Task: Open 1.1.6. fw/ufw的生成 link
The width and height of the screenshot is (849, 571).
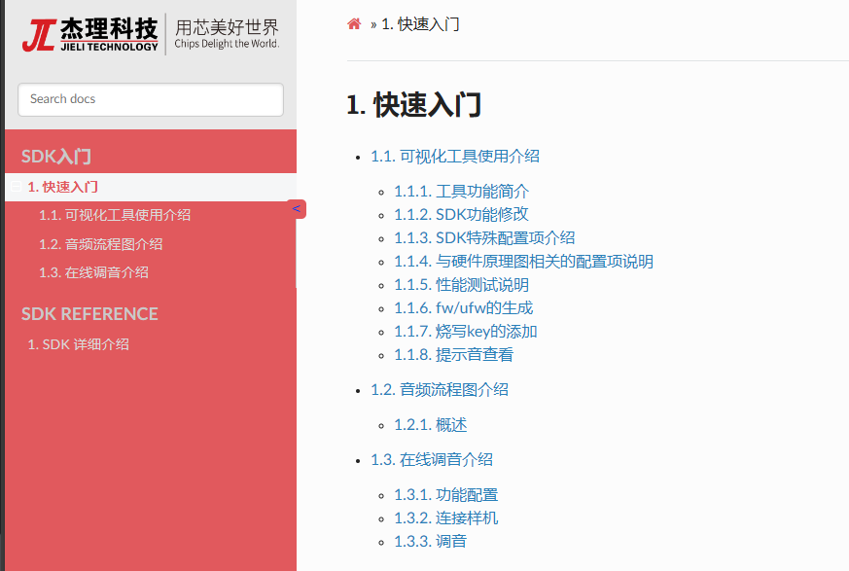Action: pos(464,308)
